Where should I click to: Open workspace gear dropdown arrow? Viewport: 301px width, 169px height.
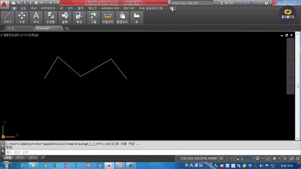pyautogui.click(x=279, y=159)
